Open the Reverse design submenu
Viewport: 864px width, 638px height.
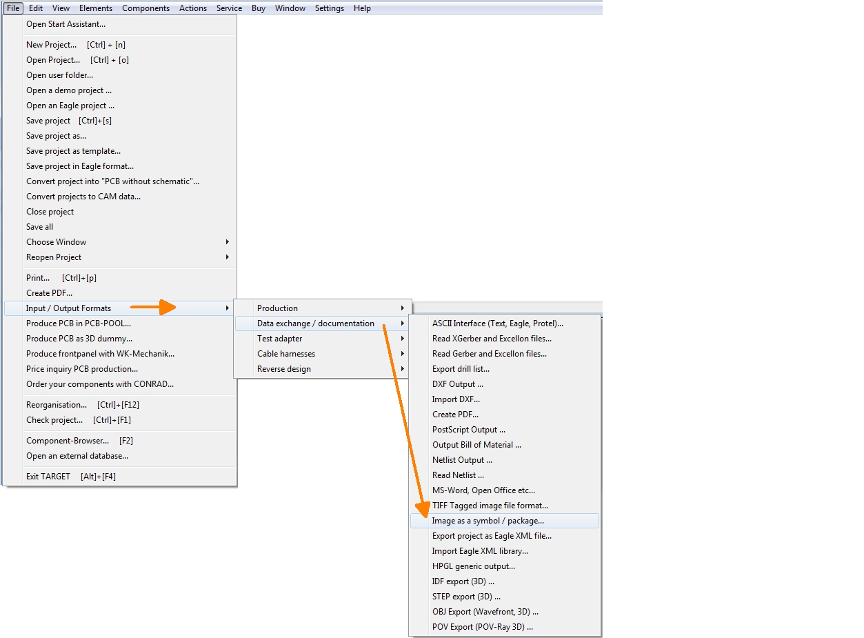(x=283, y=369)
